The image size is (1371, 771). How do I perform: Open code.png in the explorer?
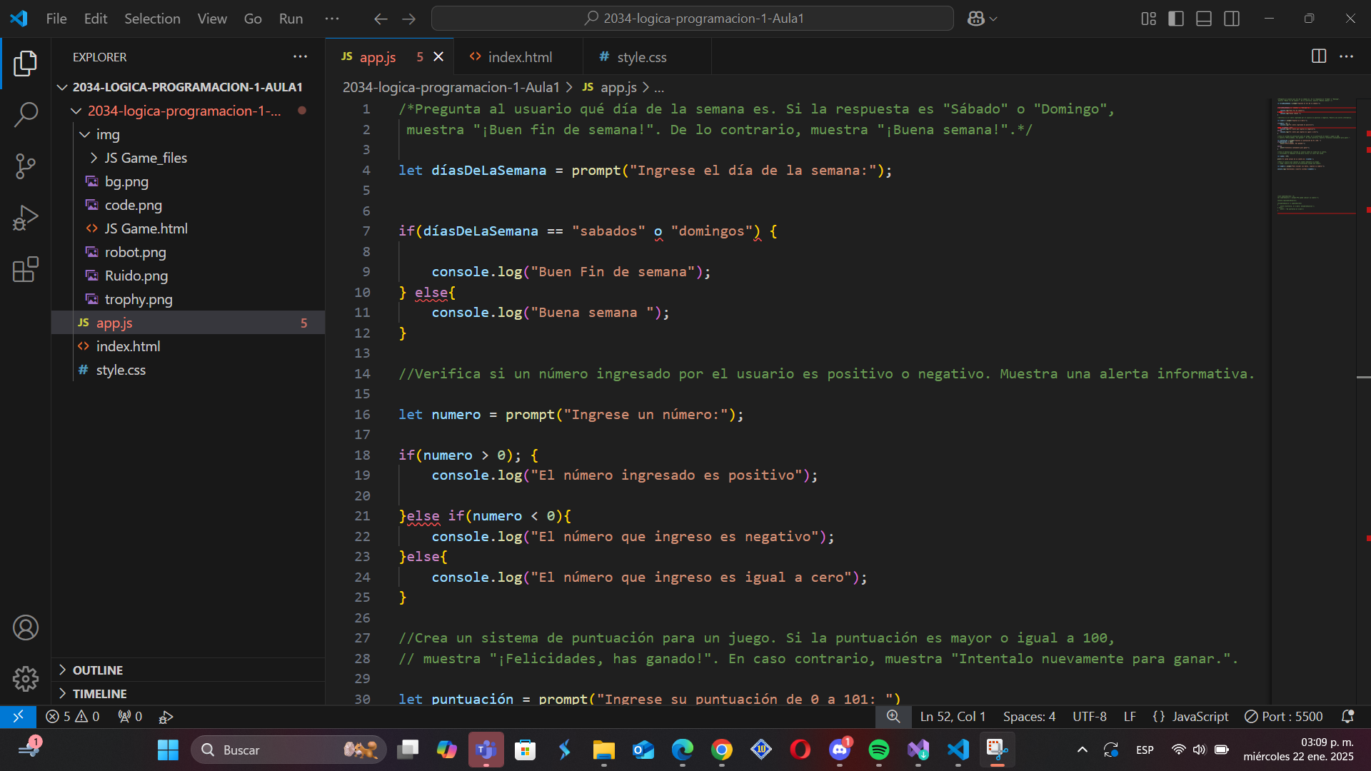(x=188, y=205)
